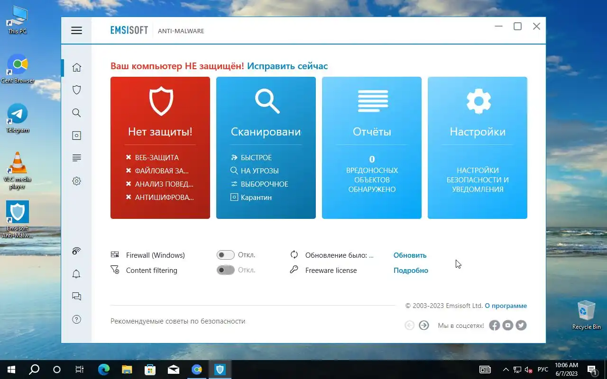607x379 pixels.
Task: Click Подробно license details link
Action: coord(411,270)
